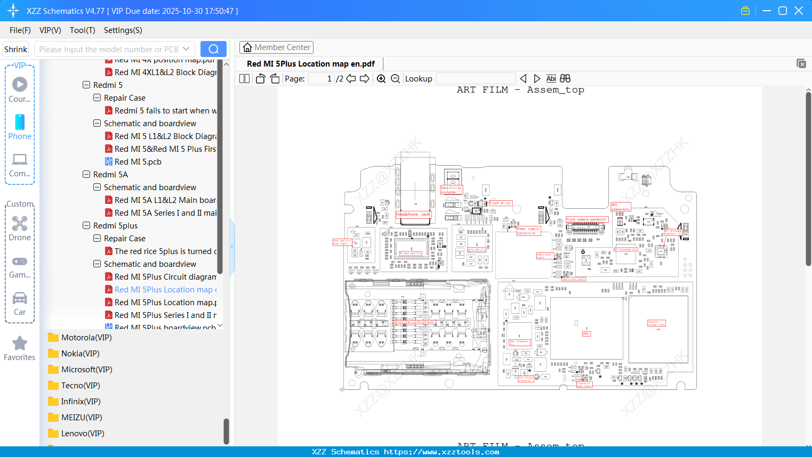
Task: Open the Tool(T) menu
Action: (x=83, y=30)
